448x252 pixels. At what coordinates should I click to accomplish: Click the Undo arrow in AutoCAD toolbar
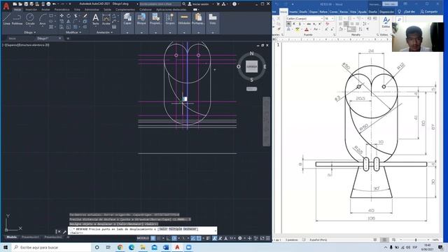coord(54,4)
